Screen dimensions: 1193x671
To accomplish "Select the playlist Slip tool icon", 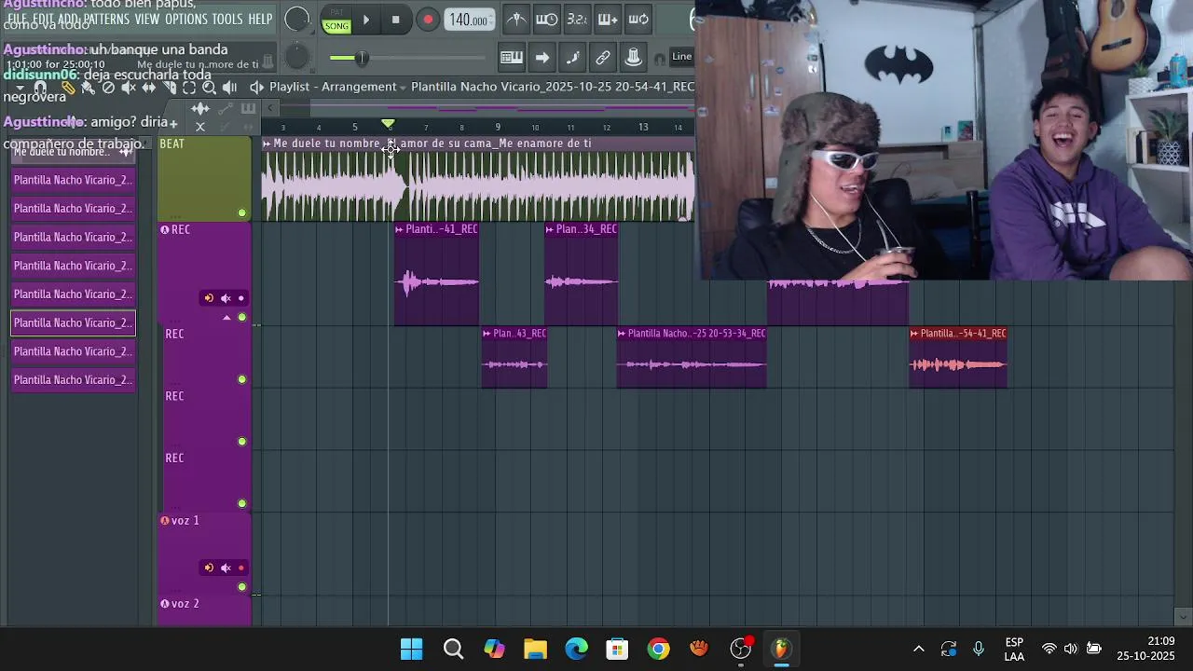I will coord(149,88).
